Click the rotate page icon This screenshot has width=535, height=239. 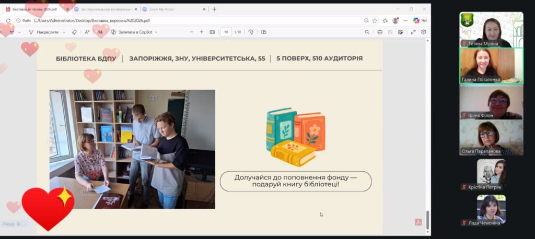pyautogui.click(x=251, y=32)
